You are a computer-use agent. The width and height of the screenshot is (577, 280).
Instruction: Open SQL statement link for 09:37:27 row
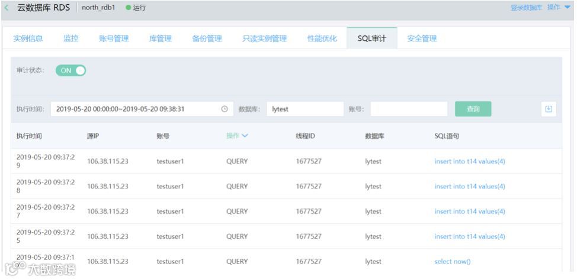tap(470, 211)
